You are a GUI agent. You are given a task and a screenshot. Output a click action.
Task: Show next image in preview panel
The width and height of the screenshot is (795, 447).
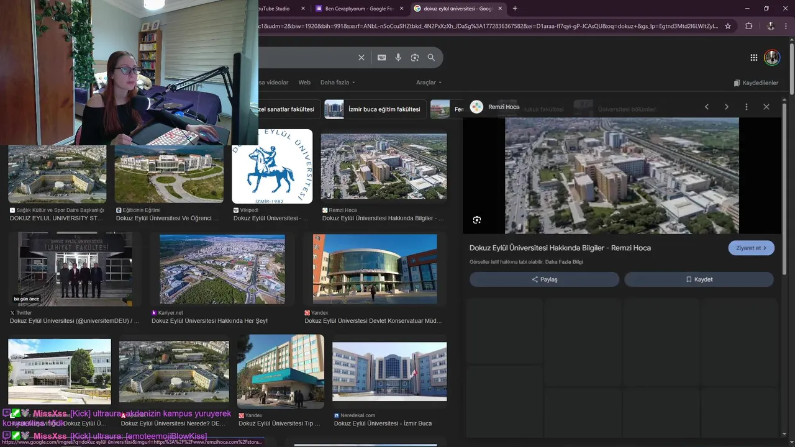point(727,107)
